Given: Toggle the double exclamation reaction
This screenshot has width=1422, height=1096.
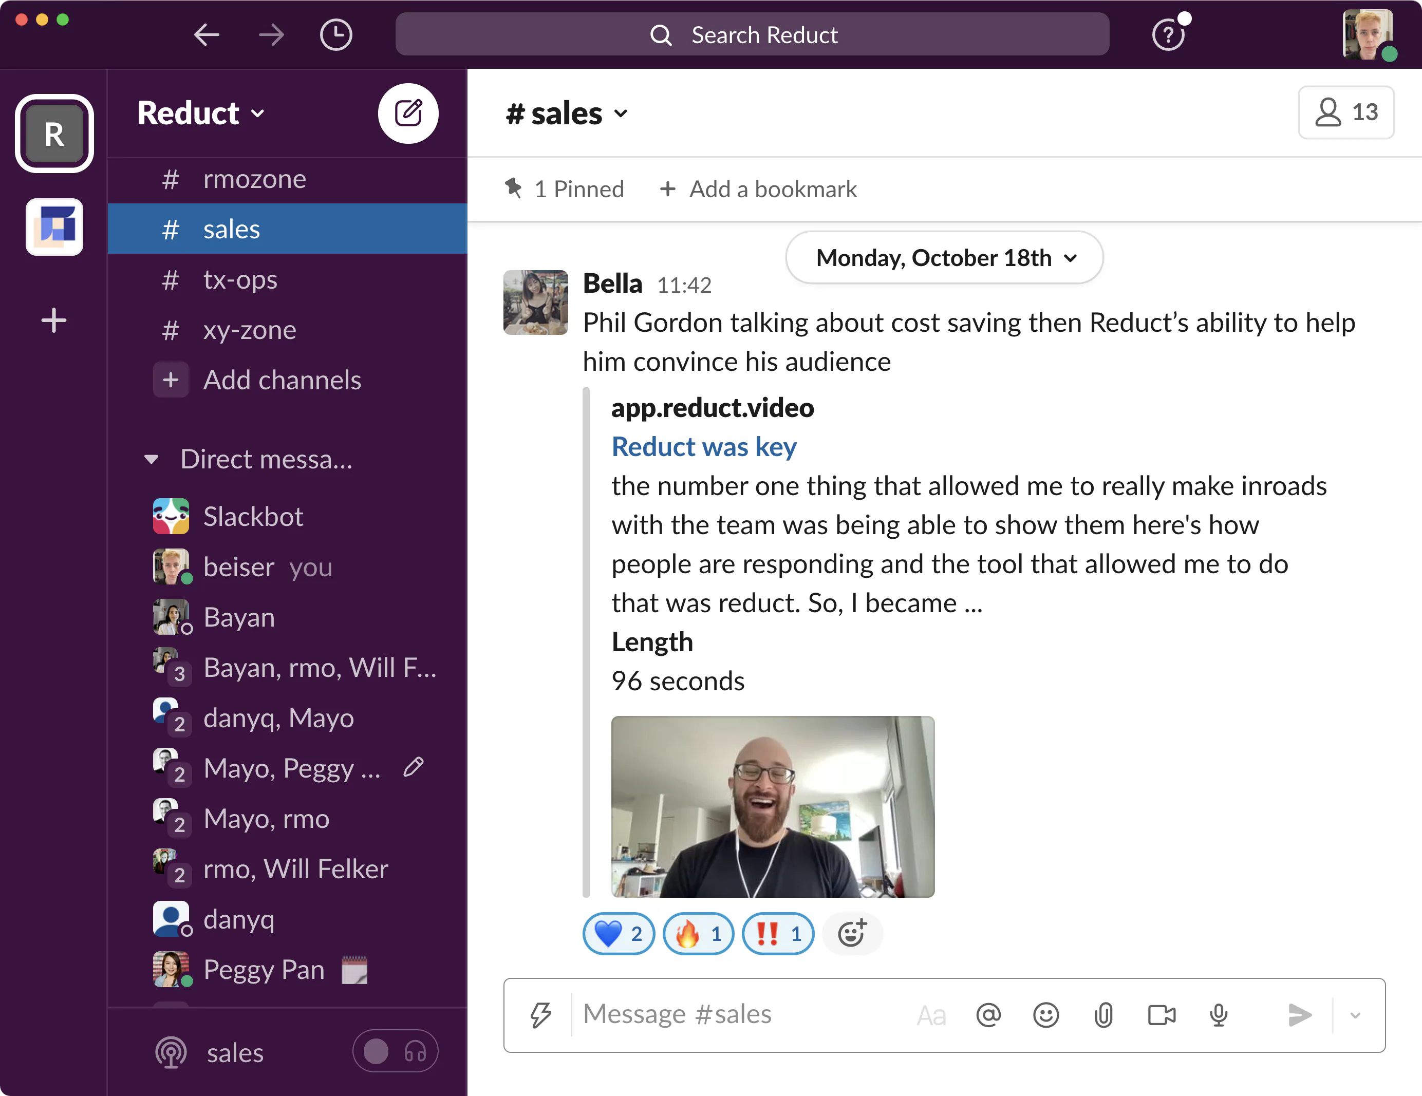Looking at the screenshot, I should pos(778,933).
